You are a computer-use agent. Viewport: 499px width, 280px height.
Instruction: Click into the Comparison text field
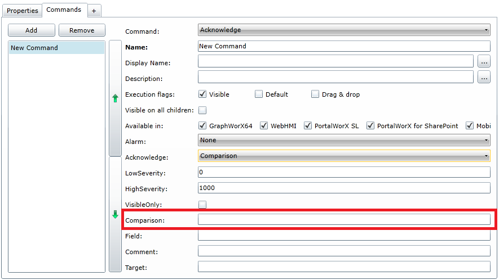[344, 220]
